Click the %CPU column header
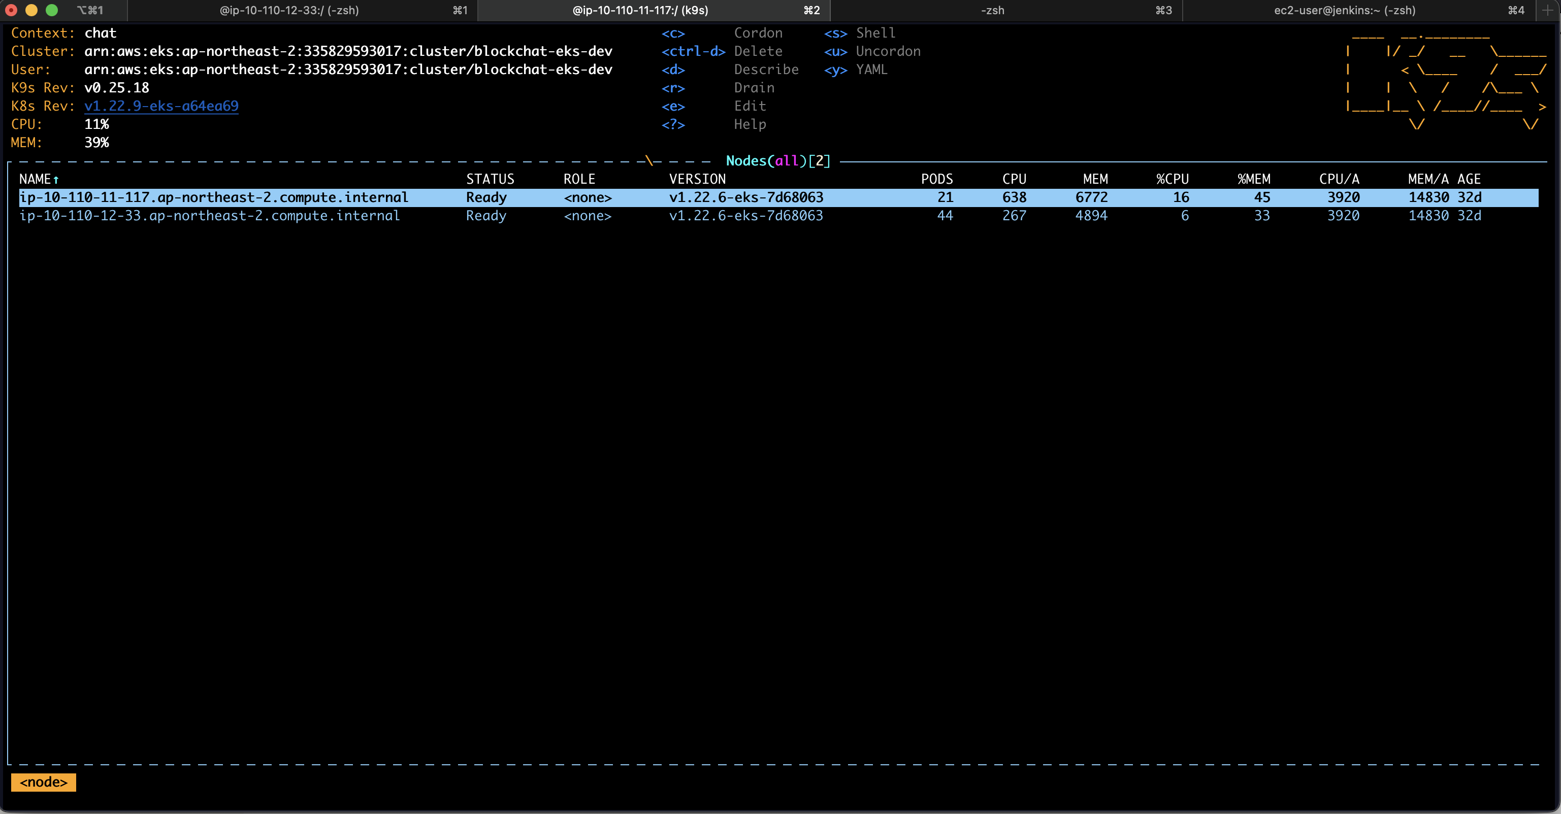Viewport: 1561px width, 814px height. (x=1172, y=179)
